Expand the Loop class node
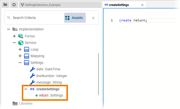This screenshot has width=180, height=109. (x=20, y=49)
